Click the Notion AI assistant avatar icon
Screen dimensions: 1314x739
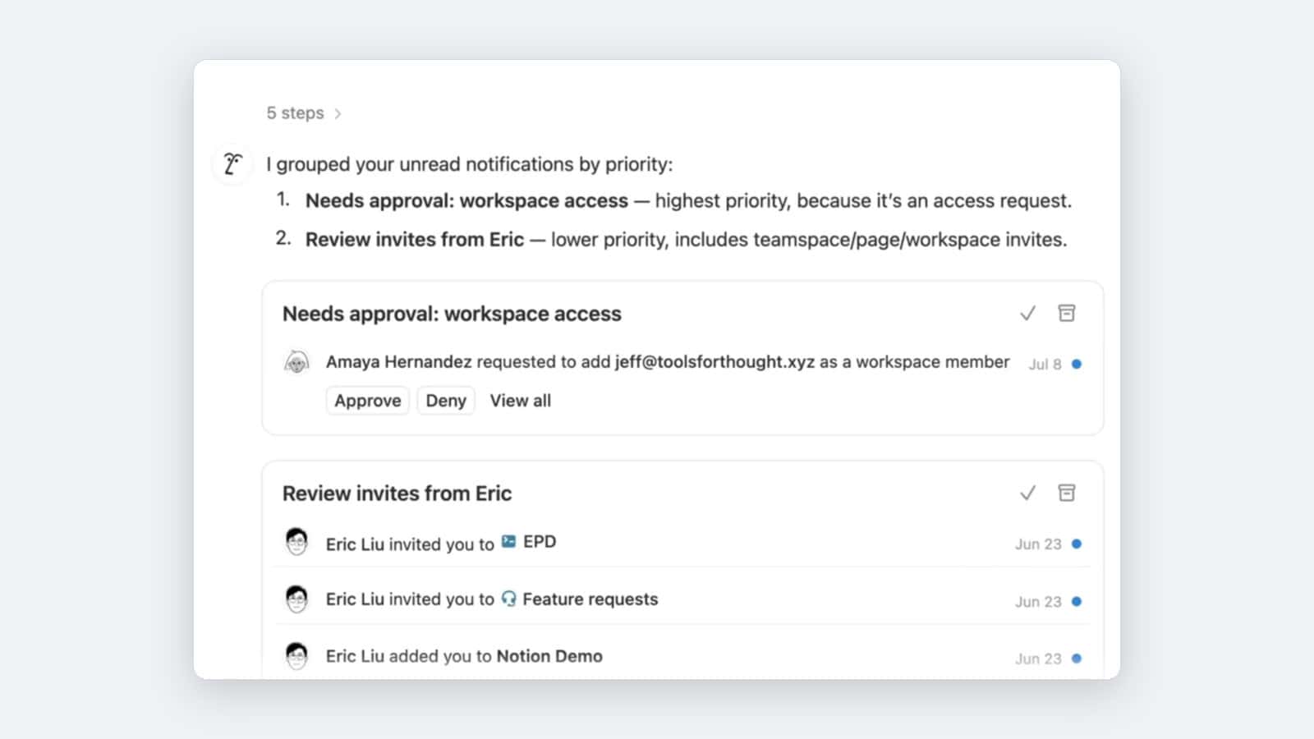[232, 164]
